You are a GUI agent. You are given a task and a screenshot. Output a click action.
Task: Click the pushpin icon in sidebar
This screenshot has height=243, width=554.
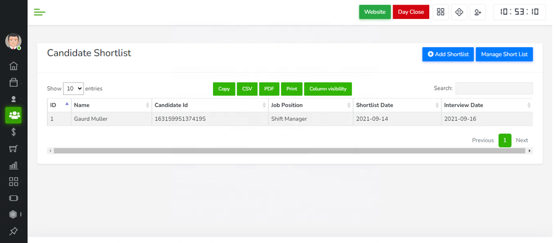tap(13, 231)
